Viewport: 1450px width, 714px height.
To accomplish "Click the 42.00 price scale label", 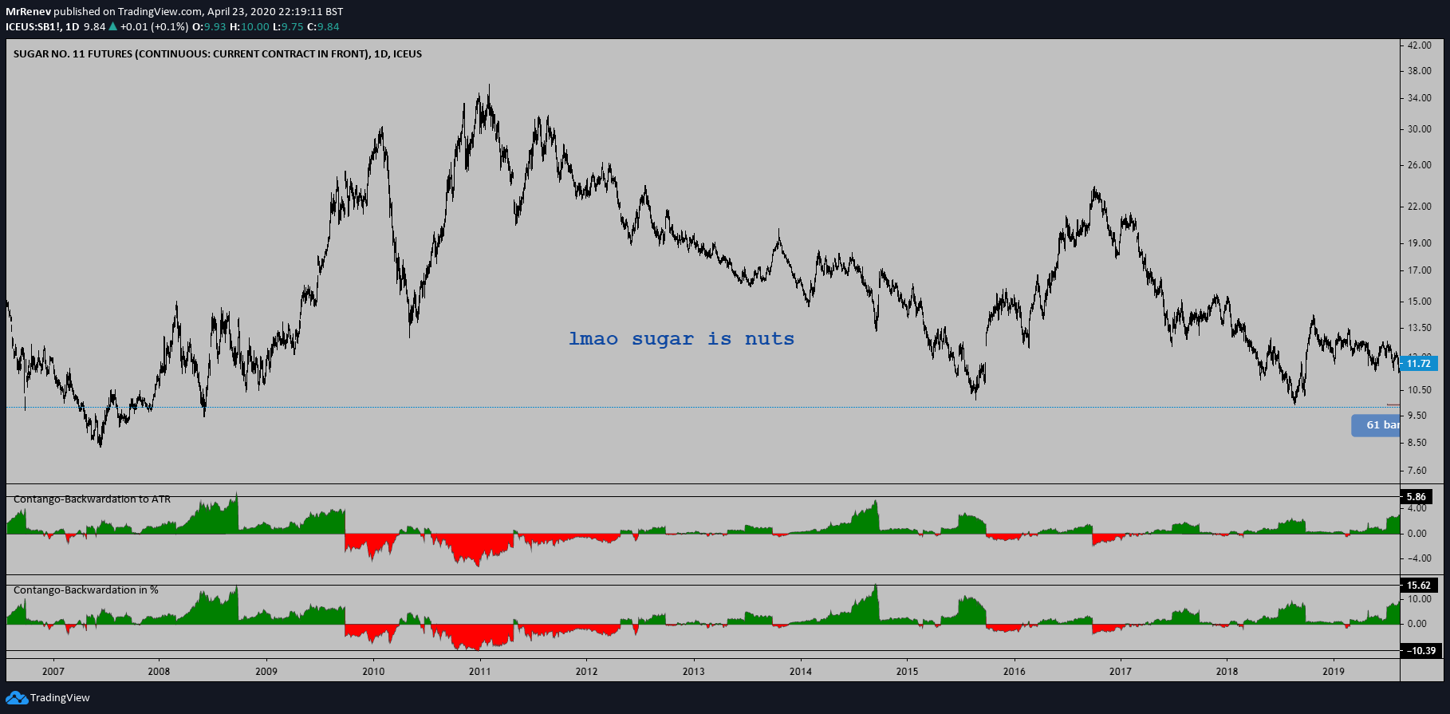I will pos(1420,45).
